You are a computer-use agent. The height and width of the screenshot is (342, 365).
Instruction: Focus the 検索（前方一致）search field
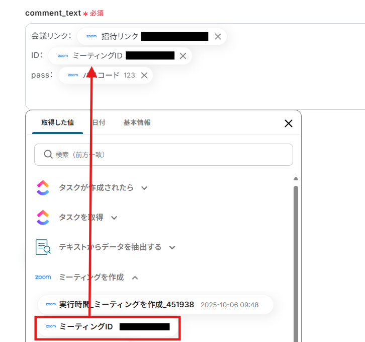click(x=163, y=155)
